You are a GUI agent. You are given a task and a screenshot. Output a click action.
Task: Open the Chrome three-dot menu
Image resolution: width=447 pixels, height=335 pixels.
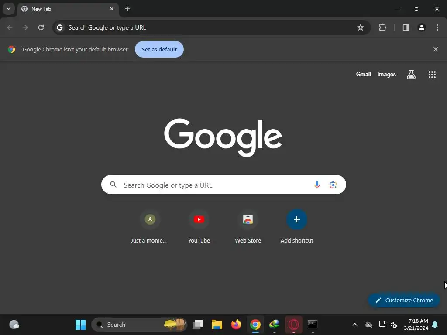tap(437, 27)
